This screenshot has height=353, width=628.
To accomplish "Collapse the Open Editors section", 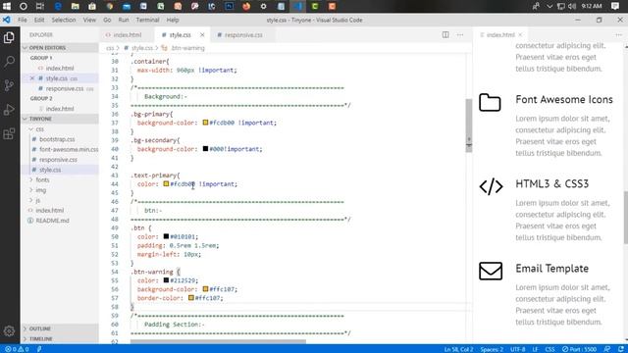I will (60, 48).
